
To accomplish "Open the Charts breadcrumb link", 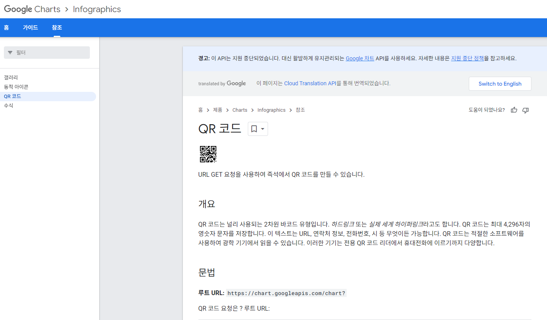I will [x=240, y=110].
